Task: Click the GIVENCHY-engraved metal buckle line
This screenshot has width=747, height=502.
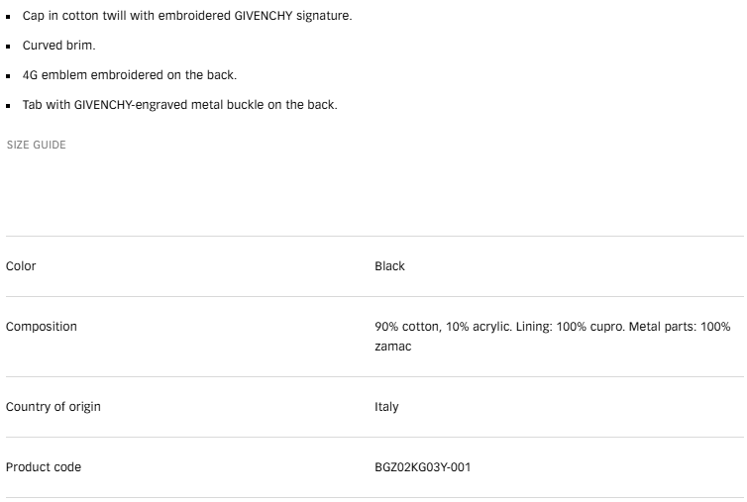Action: 180,105
